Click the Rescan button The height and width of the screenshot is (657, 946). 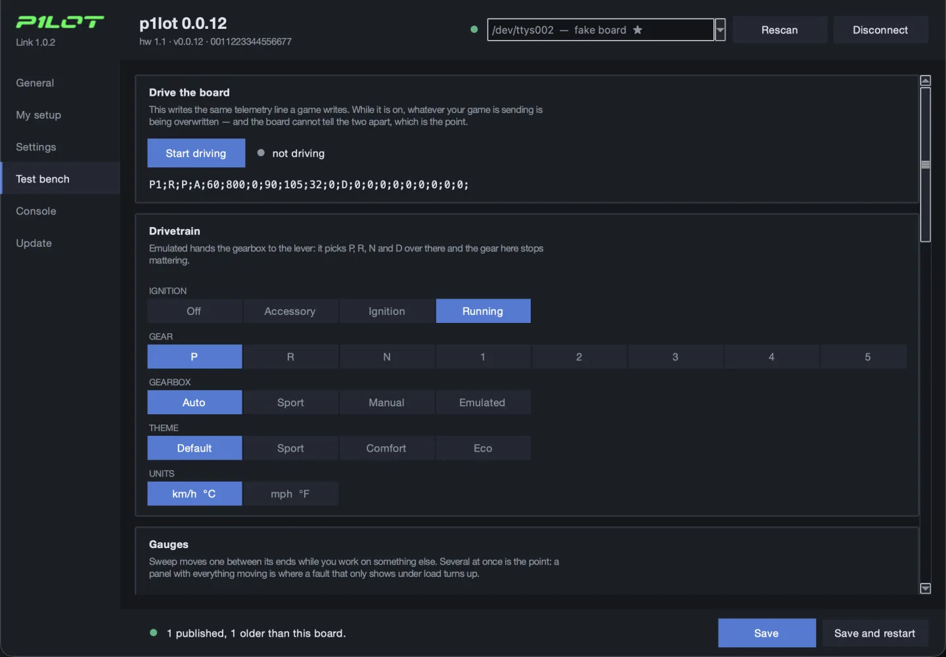coord(780,30)
